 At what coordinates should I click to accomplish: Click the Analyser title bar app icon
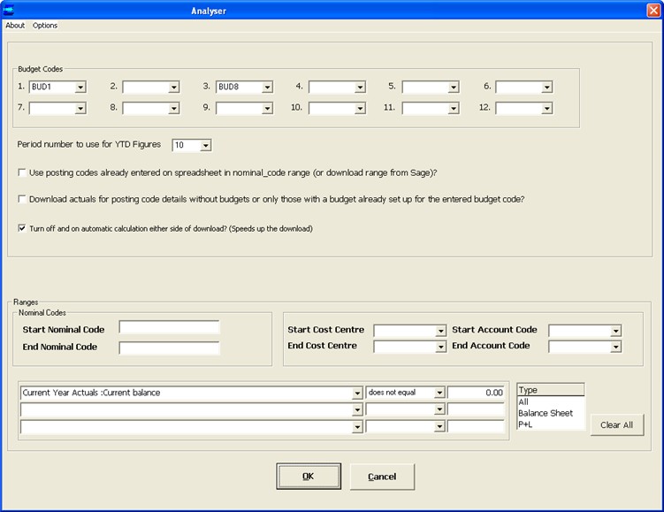[x=8, y=10]
